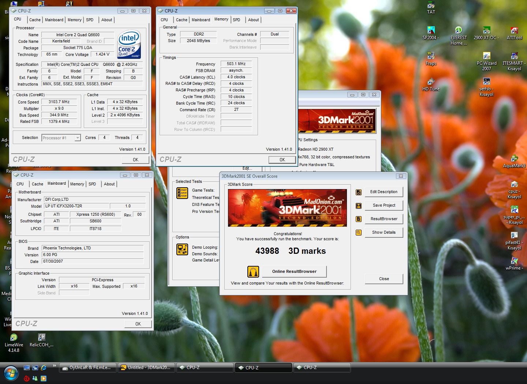
Task: Click the Options monitor icon
Action: click(182, 249)
